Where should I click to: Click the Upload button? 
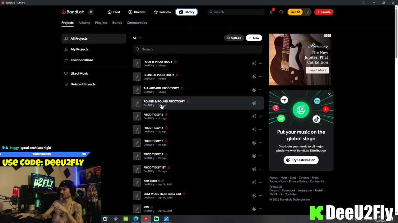pyautogui.click(x=234, y=38)
